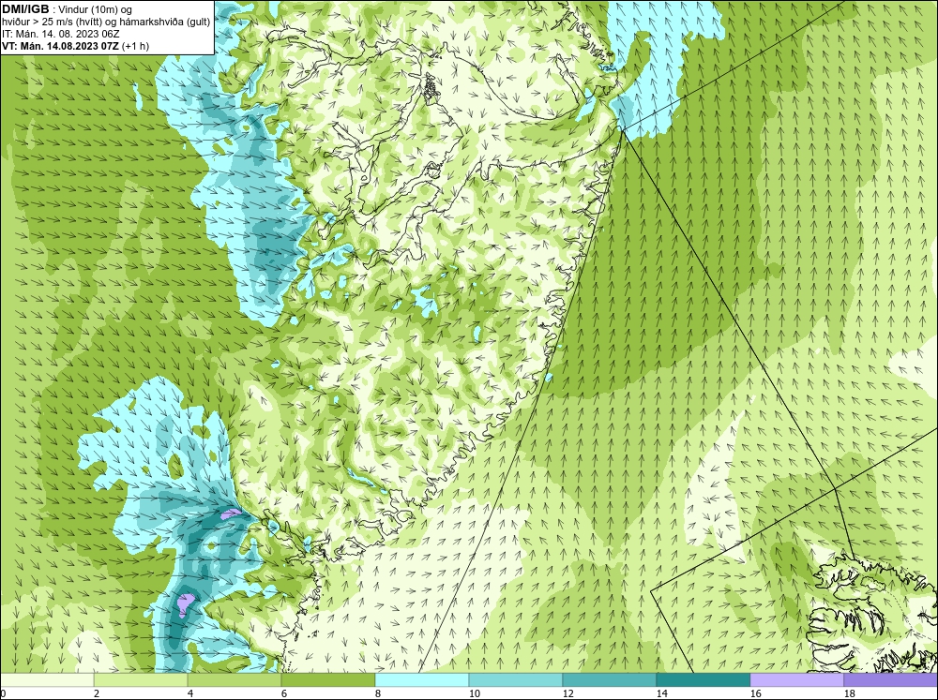The image size is (938, 700).
Task: Click the dark teal 14–16 m/s legend swatch
Action: 703,679
